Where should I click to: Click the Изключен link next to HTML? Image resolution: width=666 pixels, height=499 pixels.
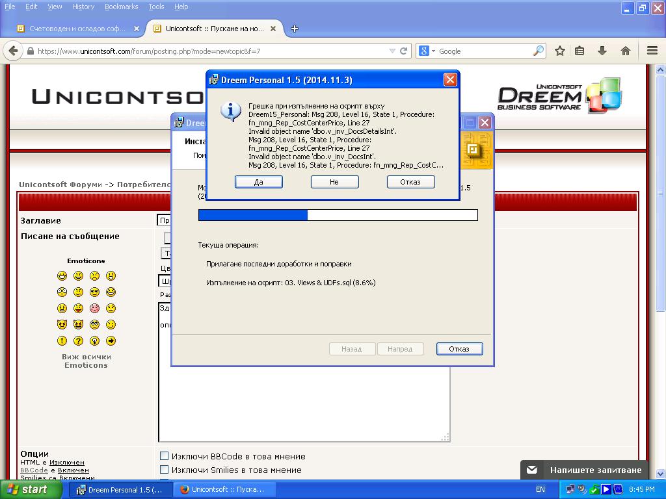tap(67, 462)
